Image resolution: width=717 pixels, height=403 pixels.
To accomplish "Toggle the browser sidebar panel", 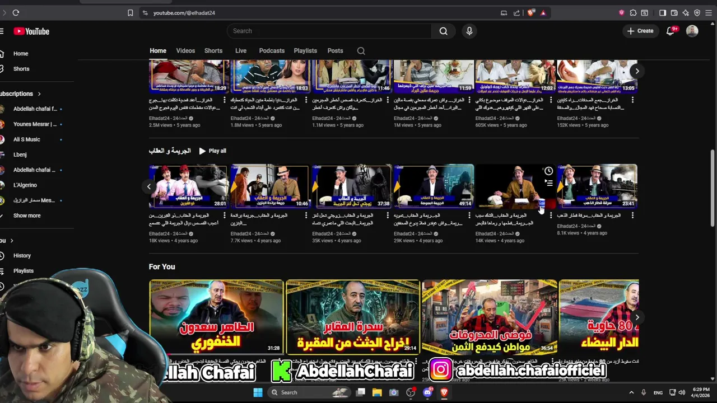I will (x=663, y=13).
